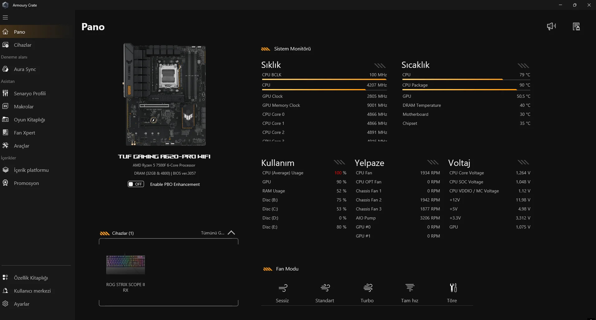Click the Oyun Kitaplığı icon
The width and height of the screenshot is (596, 320).
pos(5,119)
